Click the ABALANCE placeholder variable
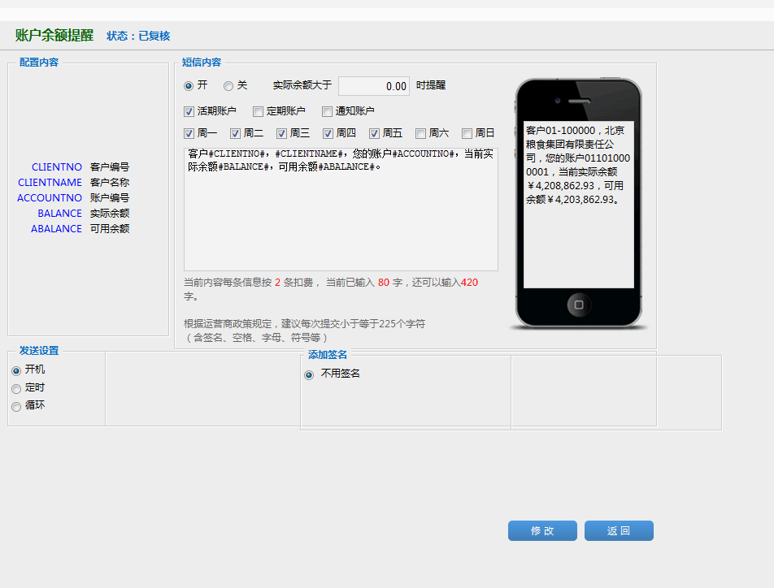This screenshot has width=774, height=588. click(x=56, y=229)
